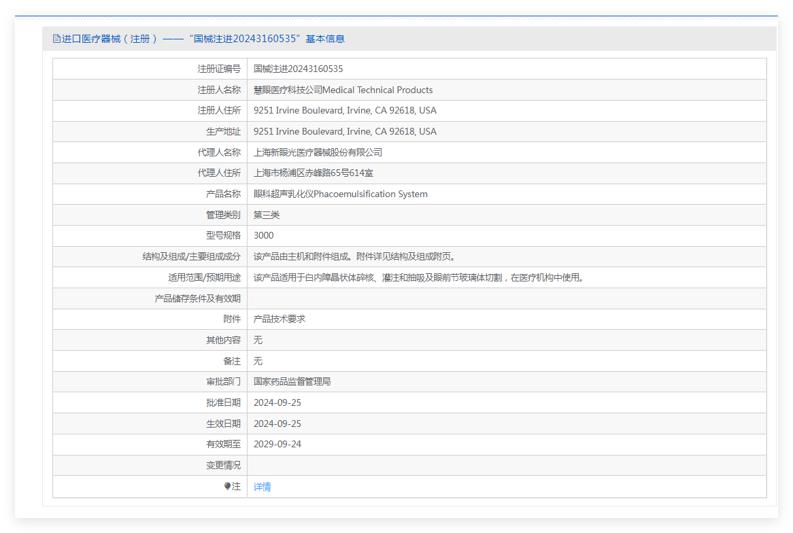Click the 产品名称 label
Image resolution: width=793 pixels, height=533 pixels.
tap(223, 194)
